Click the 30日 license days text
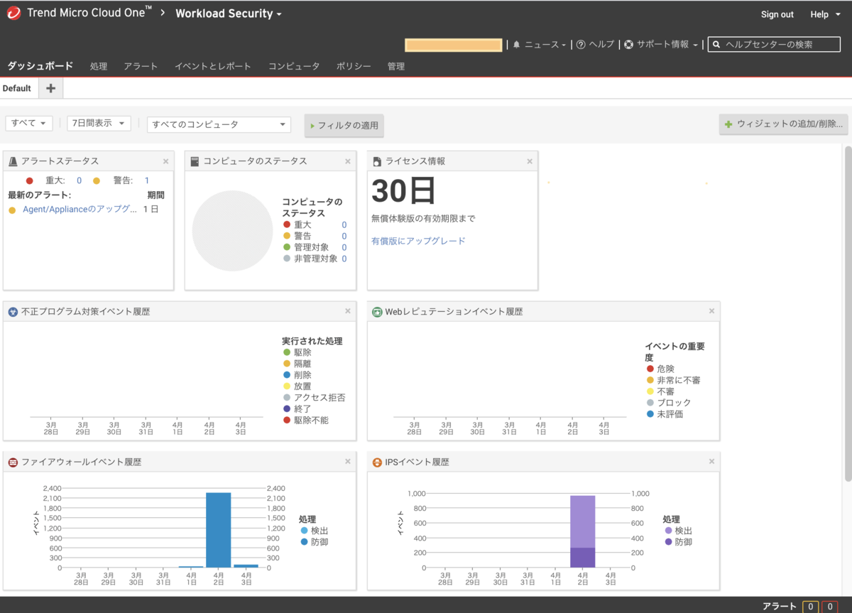The width and height of the screenshot is (852, 613). pos(403,190)
